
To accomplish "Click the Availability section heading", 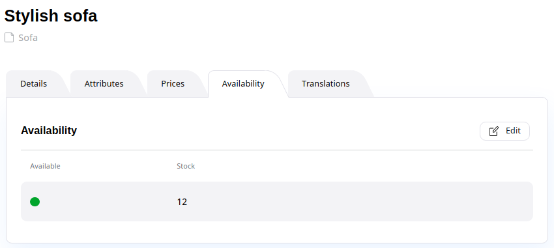I will click(x=49, y=131).
